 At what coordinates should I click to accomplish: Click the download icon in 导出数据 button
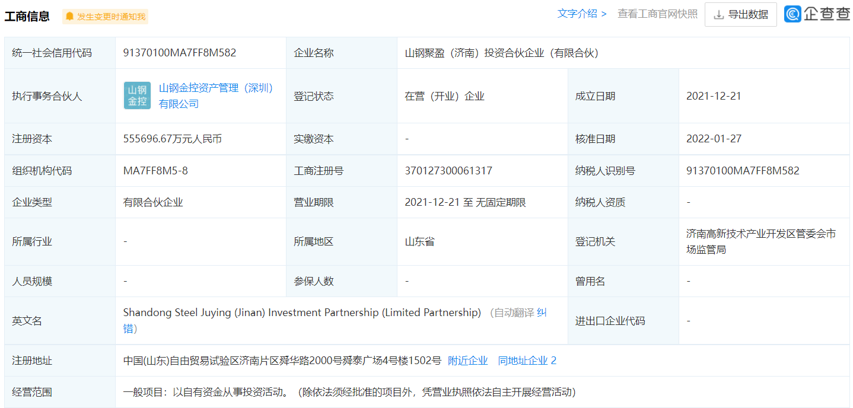click(x=719, y=15)
